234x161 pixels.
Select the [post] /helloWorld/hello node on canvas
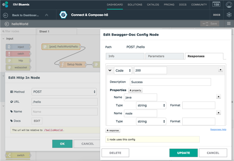(61, 47)
